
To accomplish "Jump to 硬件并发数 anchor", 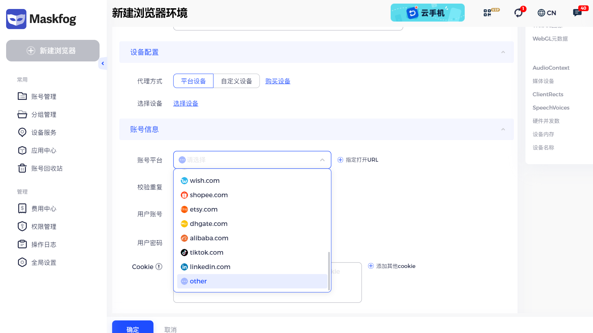I will coord(546,121).
